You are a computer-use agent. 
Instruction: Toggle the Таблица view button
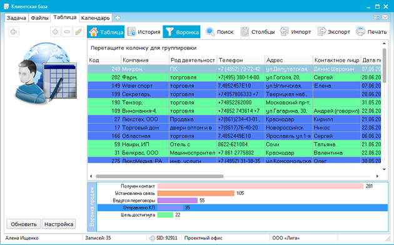coord(106,32)
